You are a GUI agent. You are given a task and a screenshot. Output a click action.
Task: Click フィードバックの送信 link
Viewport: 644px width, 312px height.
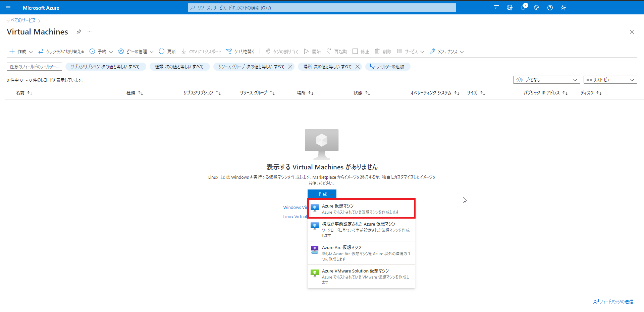613,302
